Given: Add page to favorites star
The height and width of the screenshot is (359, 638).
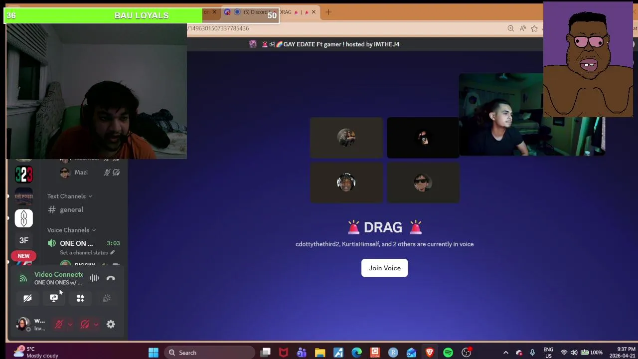Looking at the screenshot, I should coord(534,28).
